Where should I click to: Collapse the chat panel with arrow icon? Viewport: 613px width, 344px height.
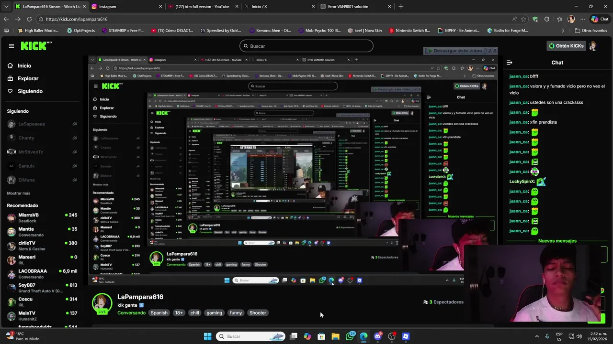510,63
